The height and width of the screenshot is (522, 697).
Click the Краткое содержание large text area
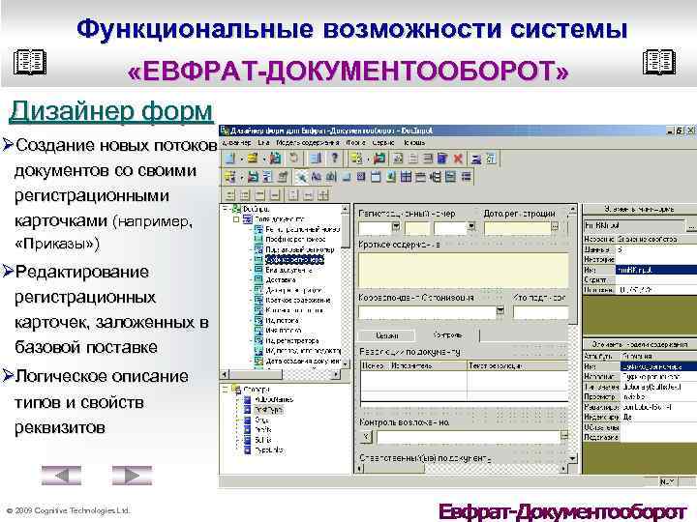pos(463,271)
